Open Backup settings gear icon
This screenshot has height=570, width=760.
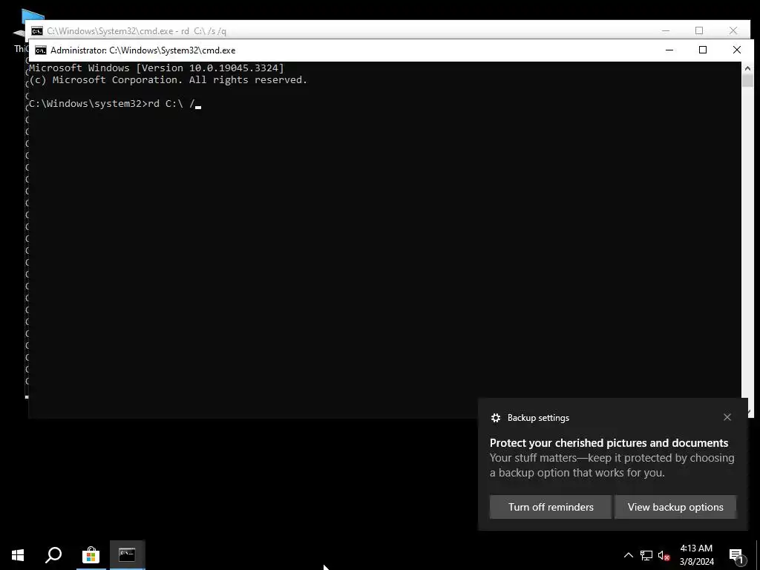pos(495,418)
